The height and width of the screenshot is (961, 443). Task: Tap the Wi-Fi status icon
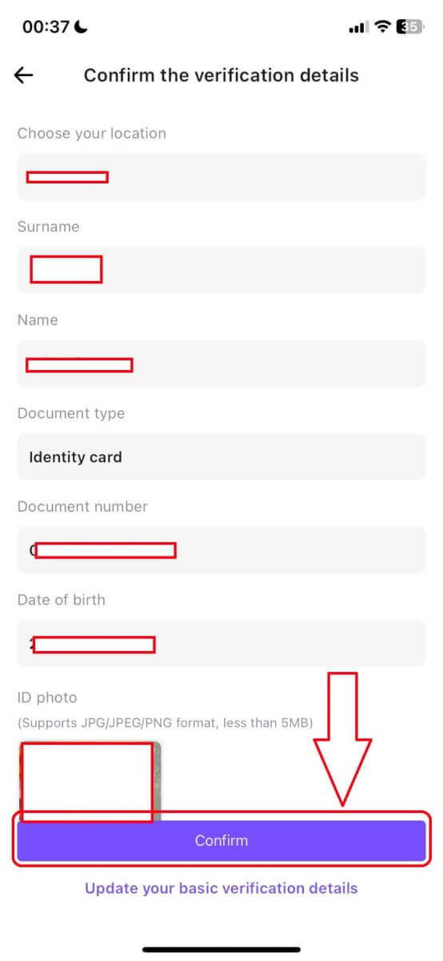383,26
